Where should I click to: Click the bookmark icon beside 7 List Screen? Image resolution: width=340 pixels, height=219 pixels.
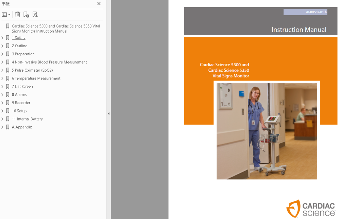7,87
